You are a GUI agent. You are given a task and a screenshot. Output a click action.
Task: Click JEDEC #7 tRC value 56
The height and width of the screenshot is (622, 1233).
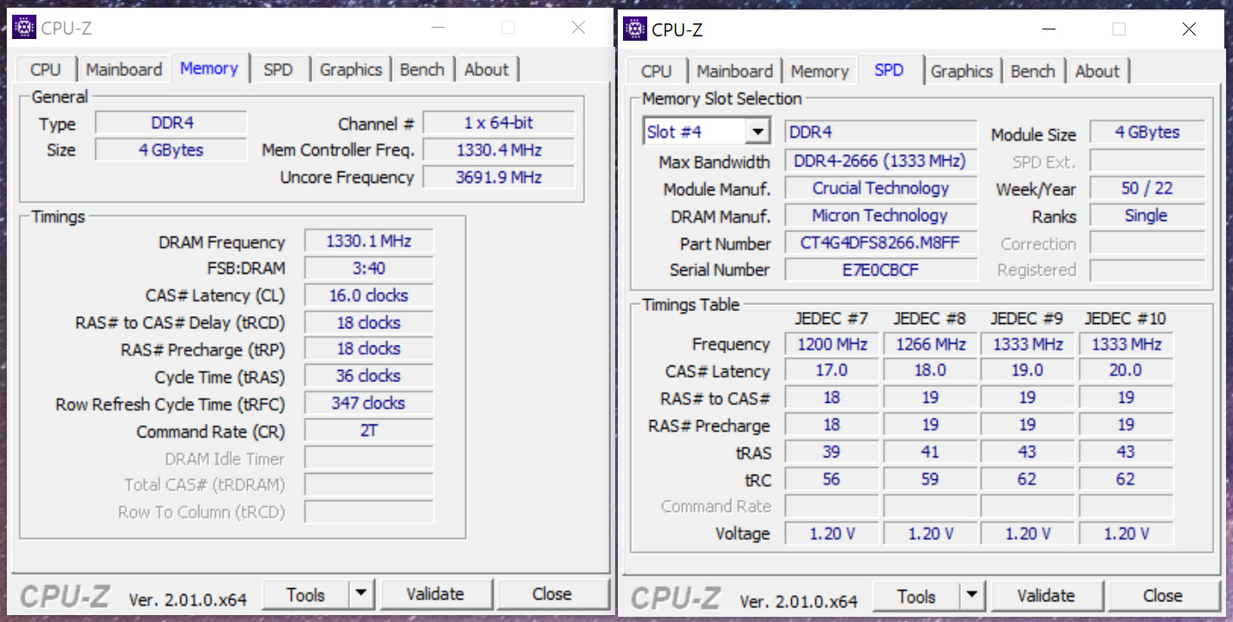click(832, 479)
